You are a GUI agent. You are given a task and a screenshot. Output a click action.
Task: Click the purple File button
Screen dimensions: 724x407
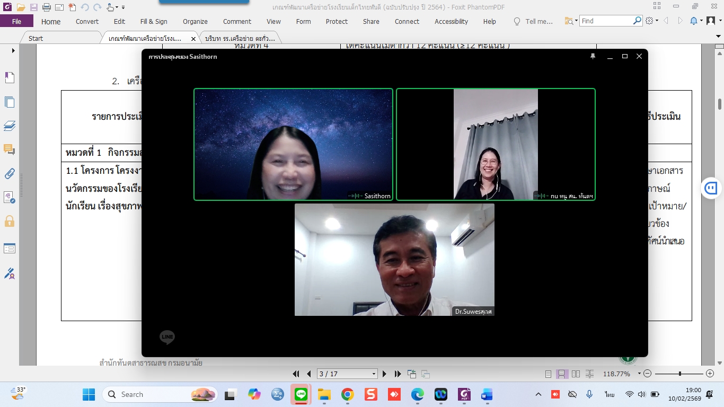pos(16,22)
